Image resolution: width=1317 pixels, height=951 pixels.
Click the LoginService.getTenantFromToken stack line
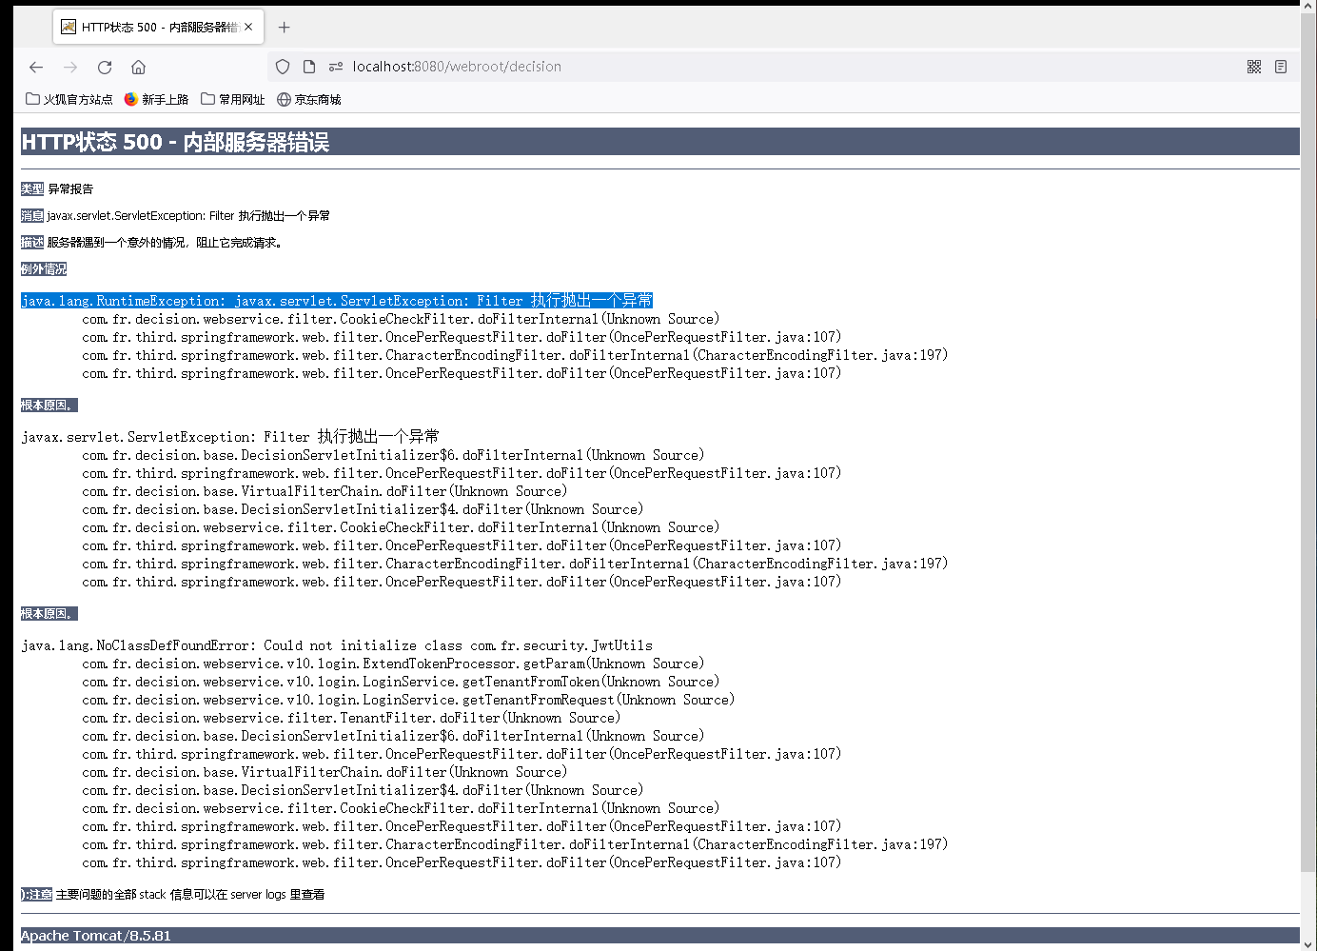(401, 682)
